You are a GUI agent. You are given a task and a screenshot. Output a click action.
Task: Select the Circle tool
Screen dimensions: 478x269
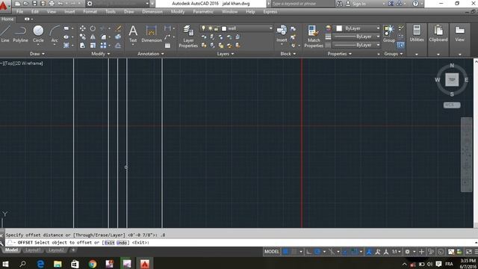38,34
